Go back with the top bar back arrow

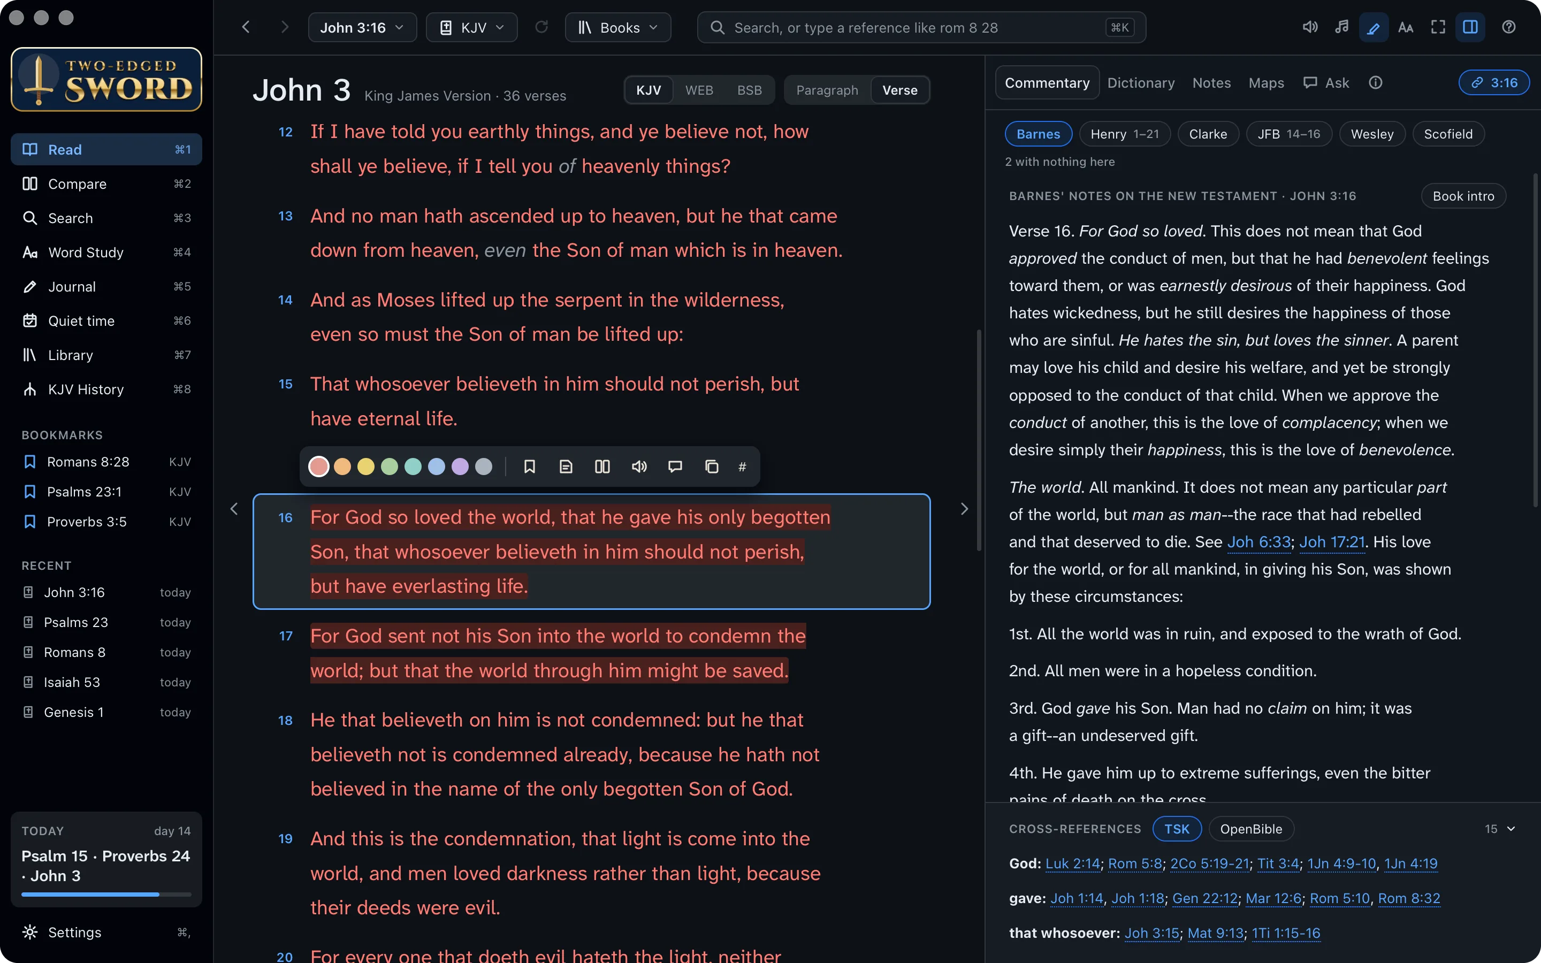tap(246, 27)
